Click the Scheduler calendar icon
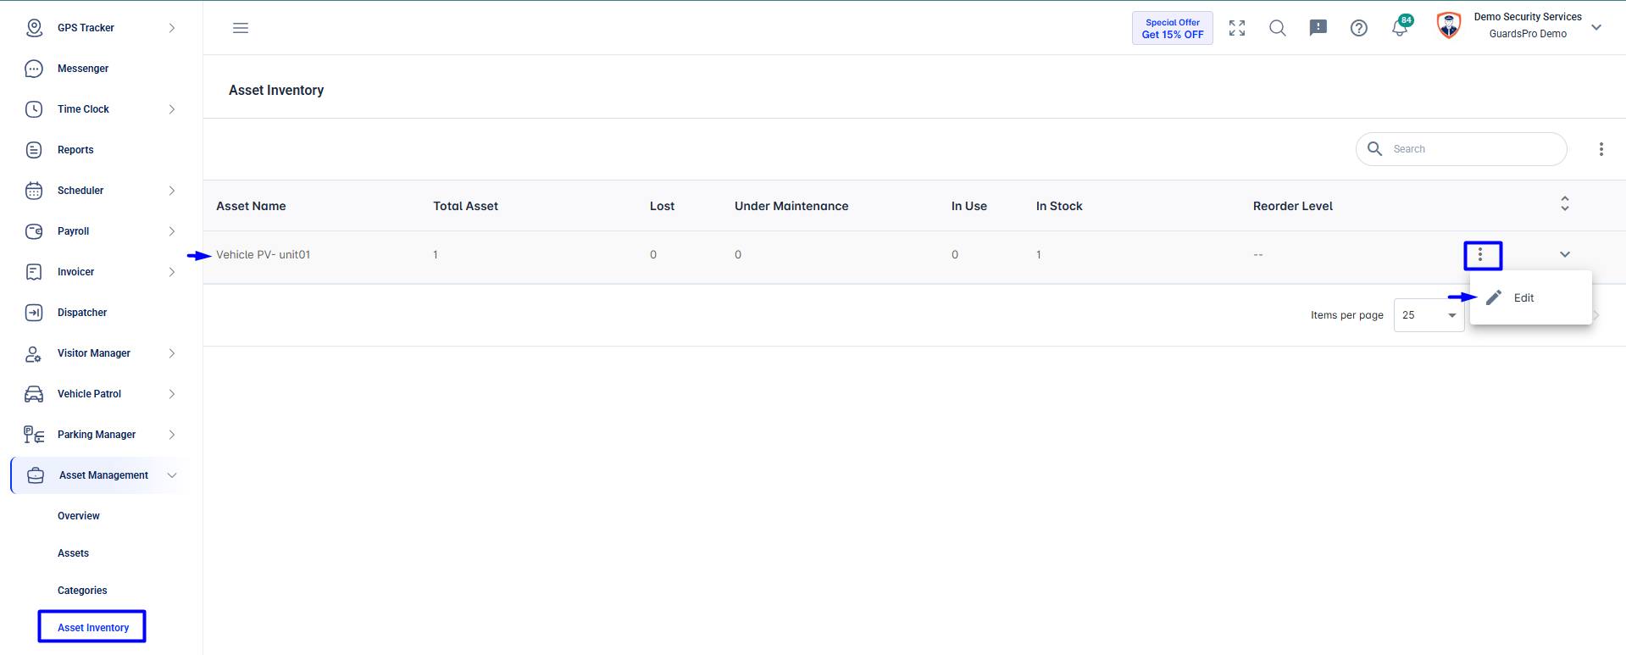This screenshot has height=655, width=1626. [34, 191]
